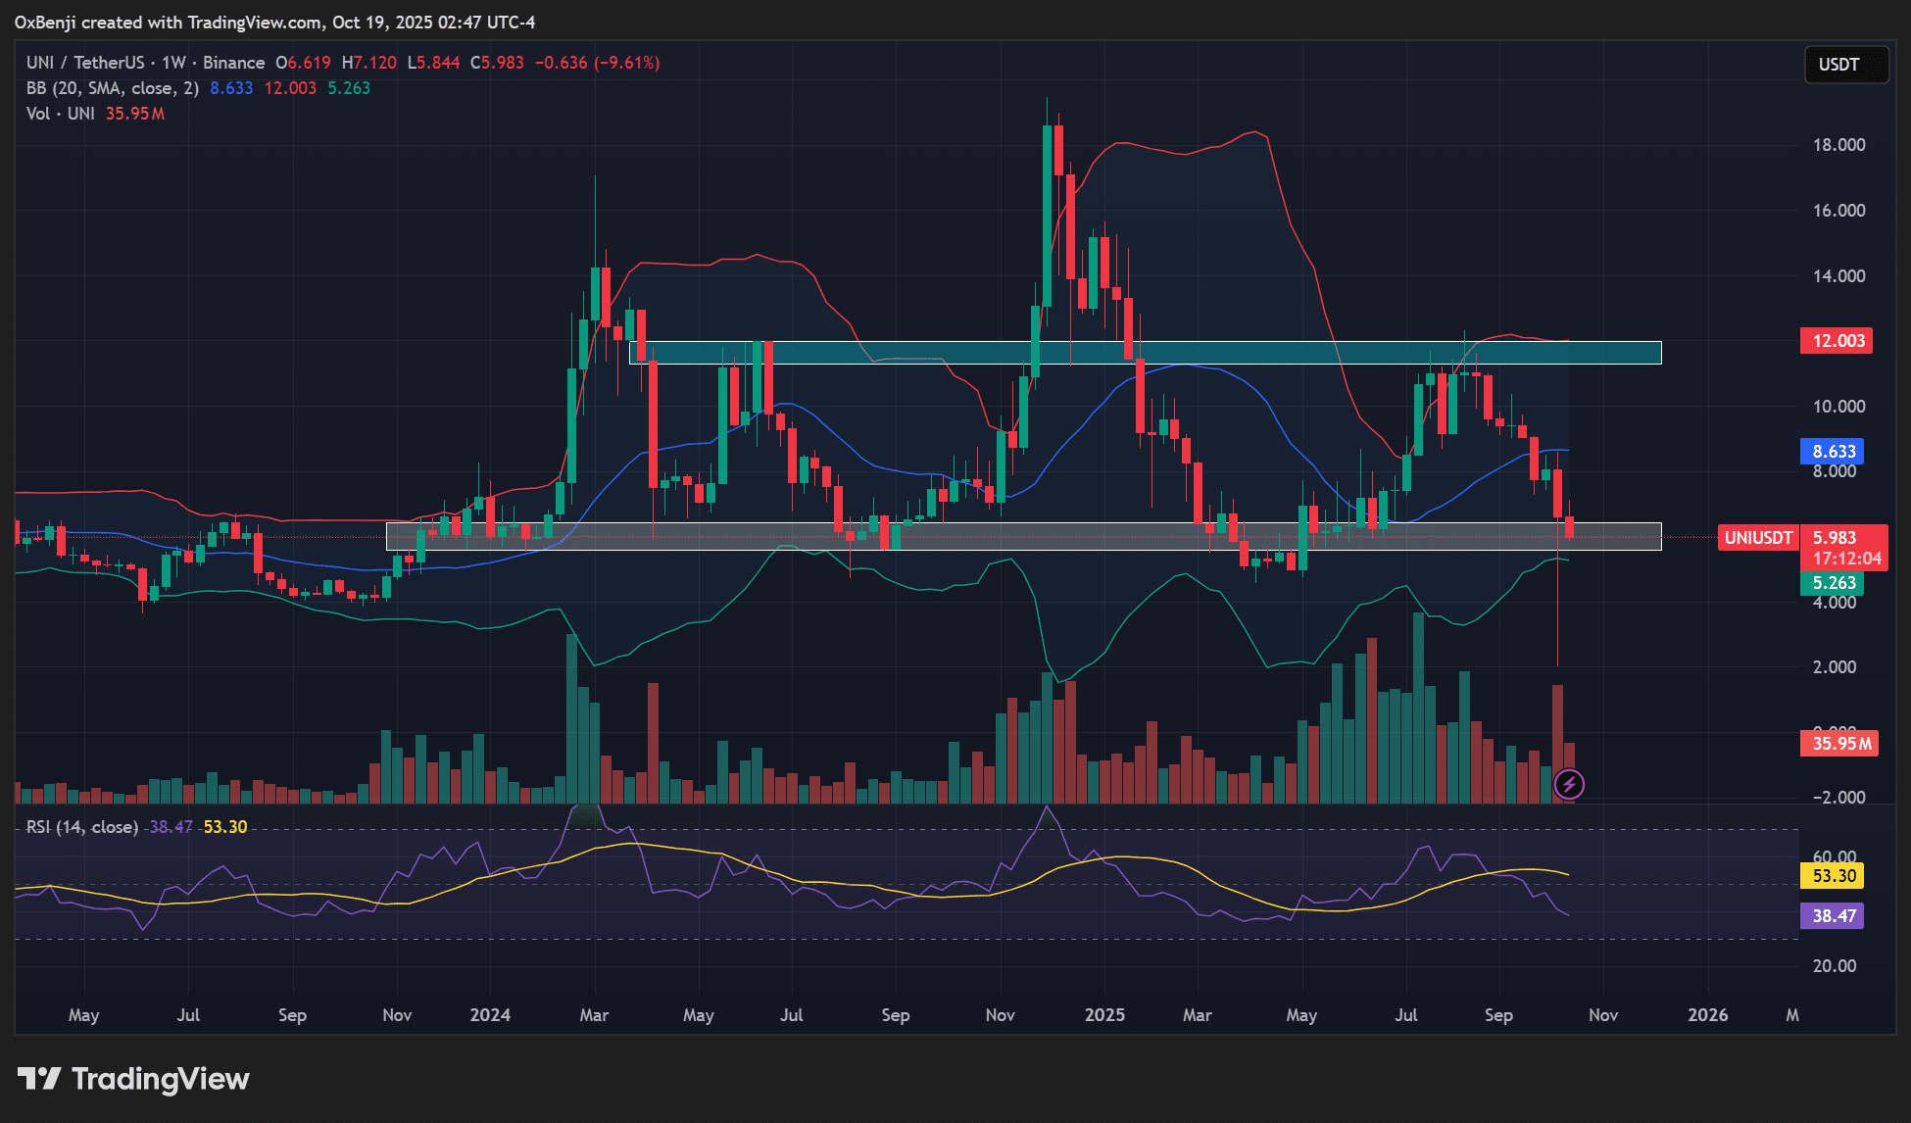Click the 2025 label on time axis
Screen dimensions: 1911x1123
coord(1104,1015)
